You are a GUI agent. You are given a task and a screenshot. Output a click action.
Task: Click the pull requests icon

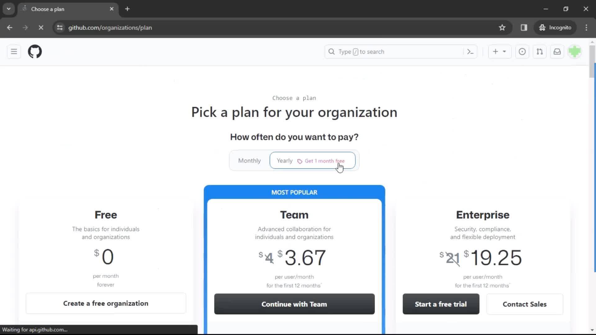click(x=540, y=51)
